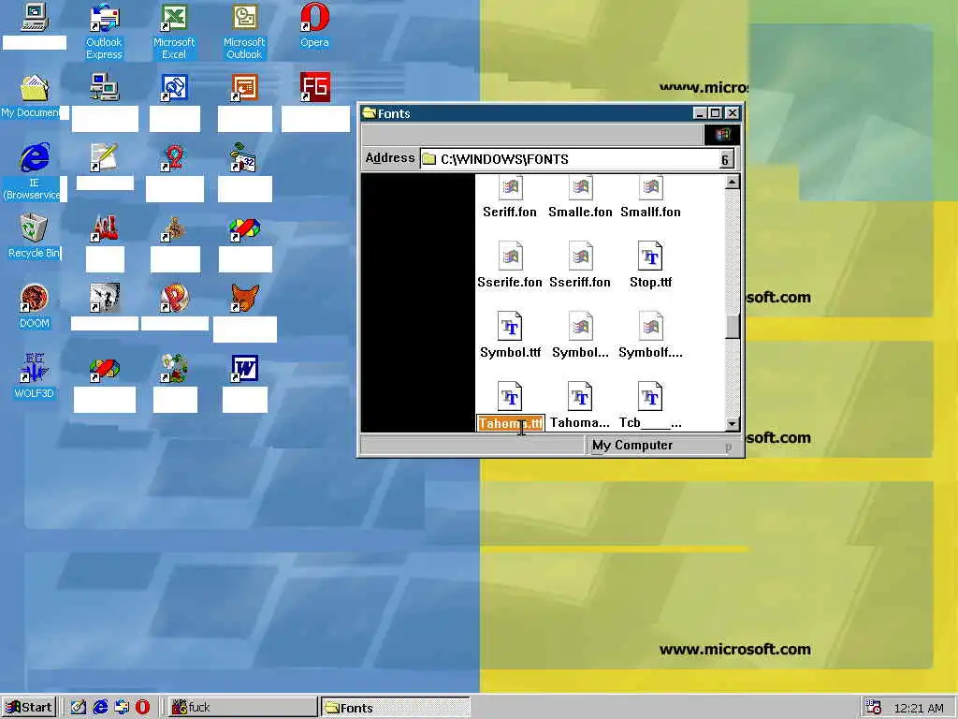Select the red FG desktop shortcut
Screen dimensions: 958x719
[x=314, y=87]
